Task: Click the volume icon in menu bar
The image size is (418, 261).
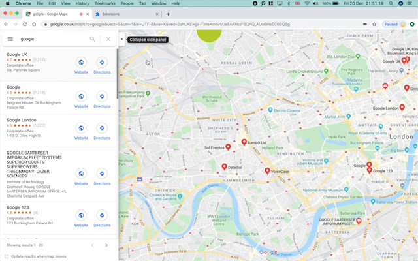Action: (315, 3)
